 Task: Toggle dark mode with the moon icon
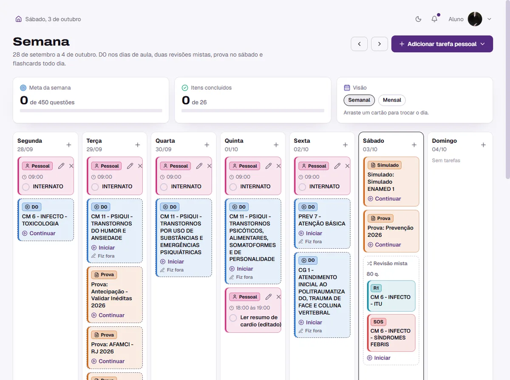coord(418,19)
